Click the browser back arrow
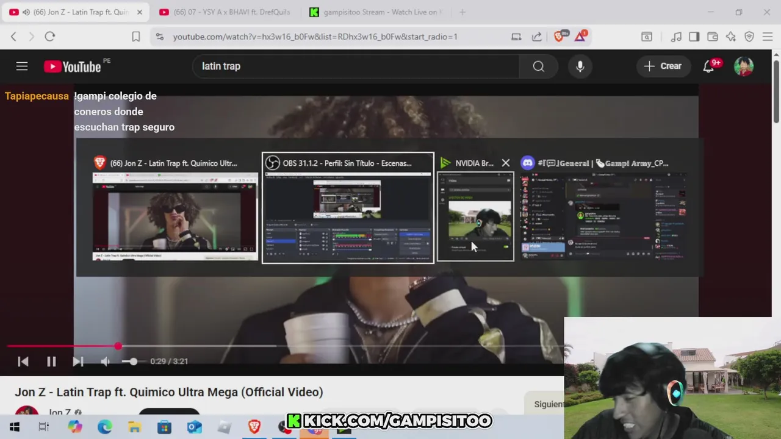The width and height of the screenshot is (781, 439). coord(13,37)
